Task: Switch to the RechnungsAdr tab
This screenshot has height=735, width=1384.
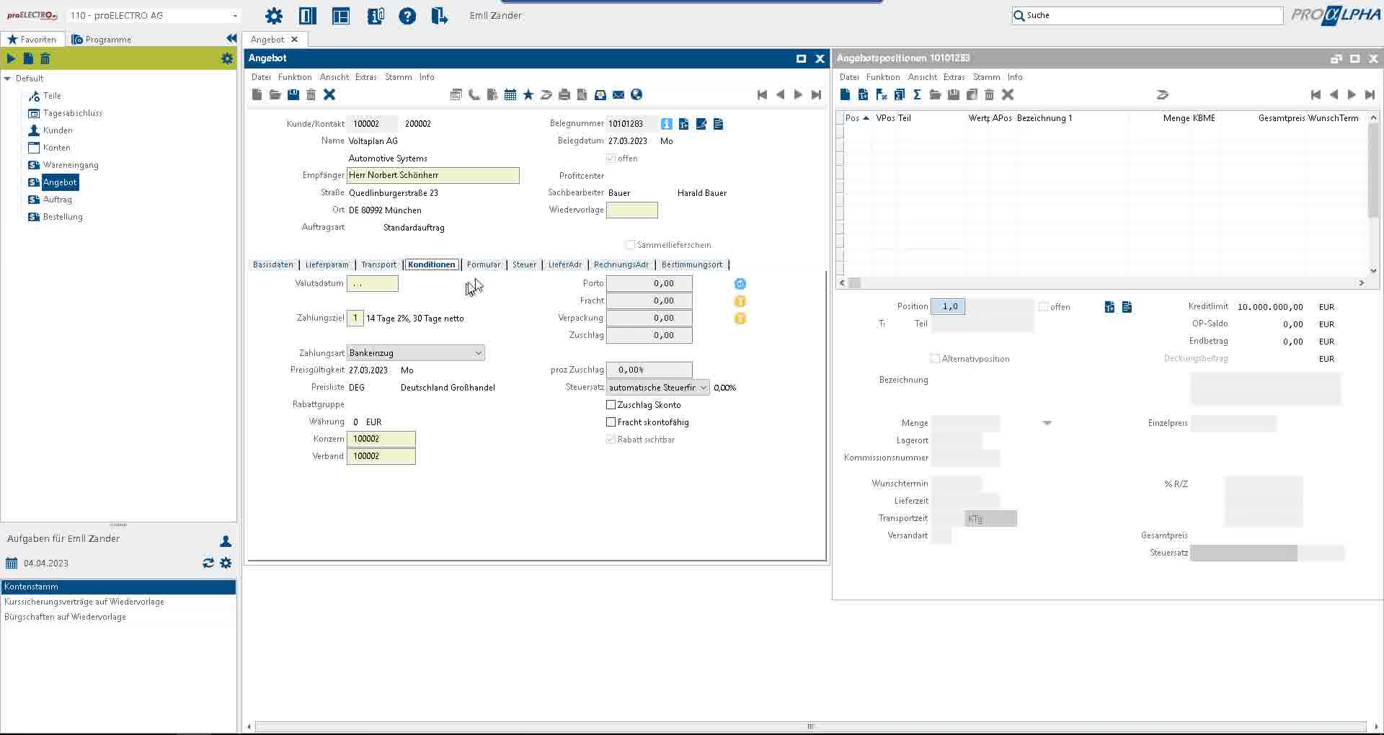Action: point(621,264)
